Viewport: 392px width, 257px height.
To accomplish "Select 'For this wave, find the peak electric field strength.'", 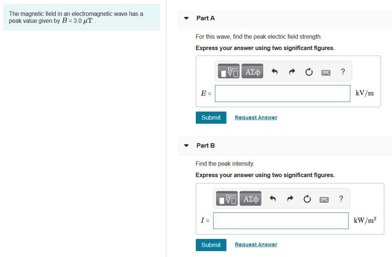I will click(x=259, y=37).
